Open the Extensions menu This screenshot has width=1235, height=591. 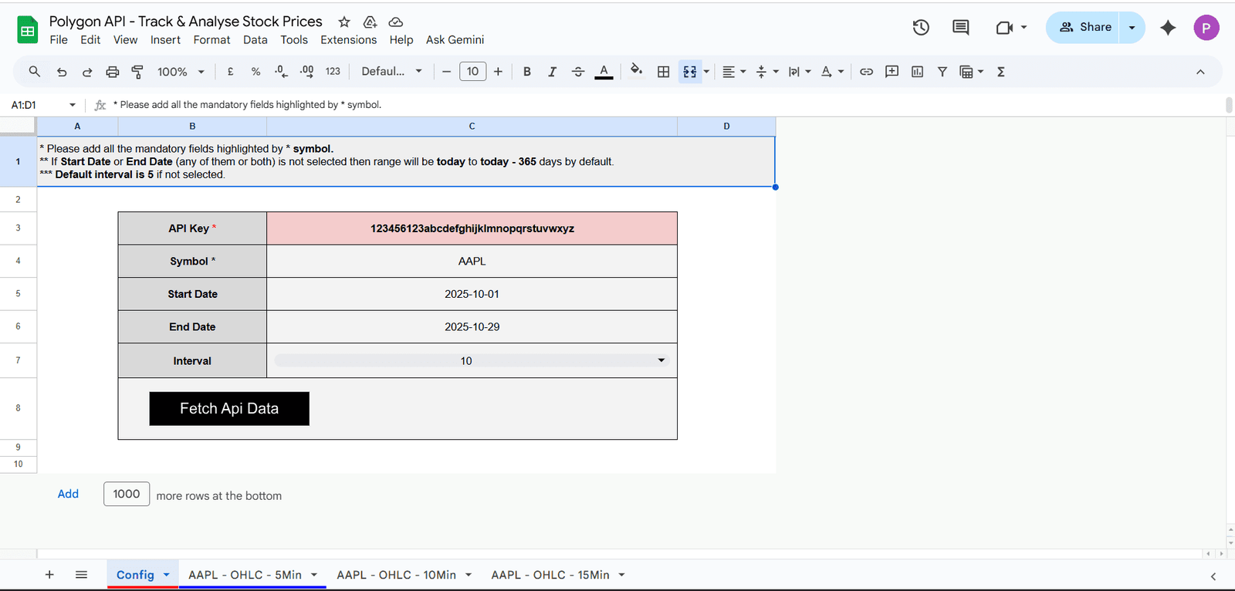[x=348, y=40]
